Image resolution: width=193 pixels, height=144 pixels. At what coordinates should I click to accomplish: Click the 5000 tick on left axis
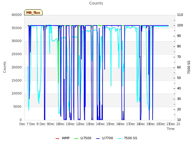click(x=17, y=107)
